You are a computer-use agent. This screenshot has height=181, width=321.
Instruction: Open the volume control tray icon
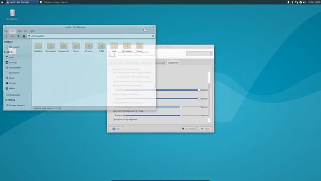[304, 2]
